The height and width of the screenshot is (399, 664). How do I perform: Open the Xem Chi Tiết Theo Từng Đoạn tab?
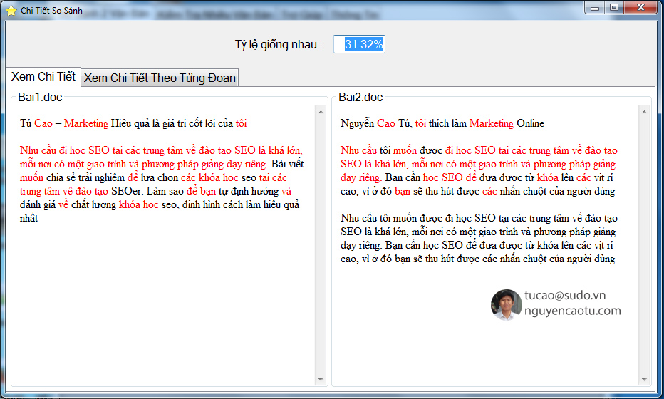(160, 78)
